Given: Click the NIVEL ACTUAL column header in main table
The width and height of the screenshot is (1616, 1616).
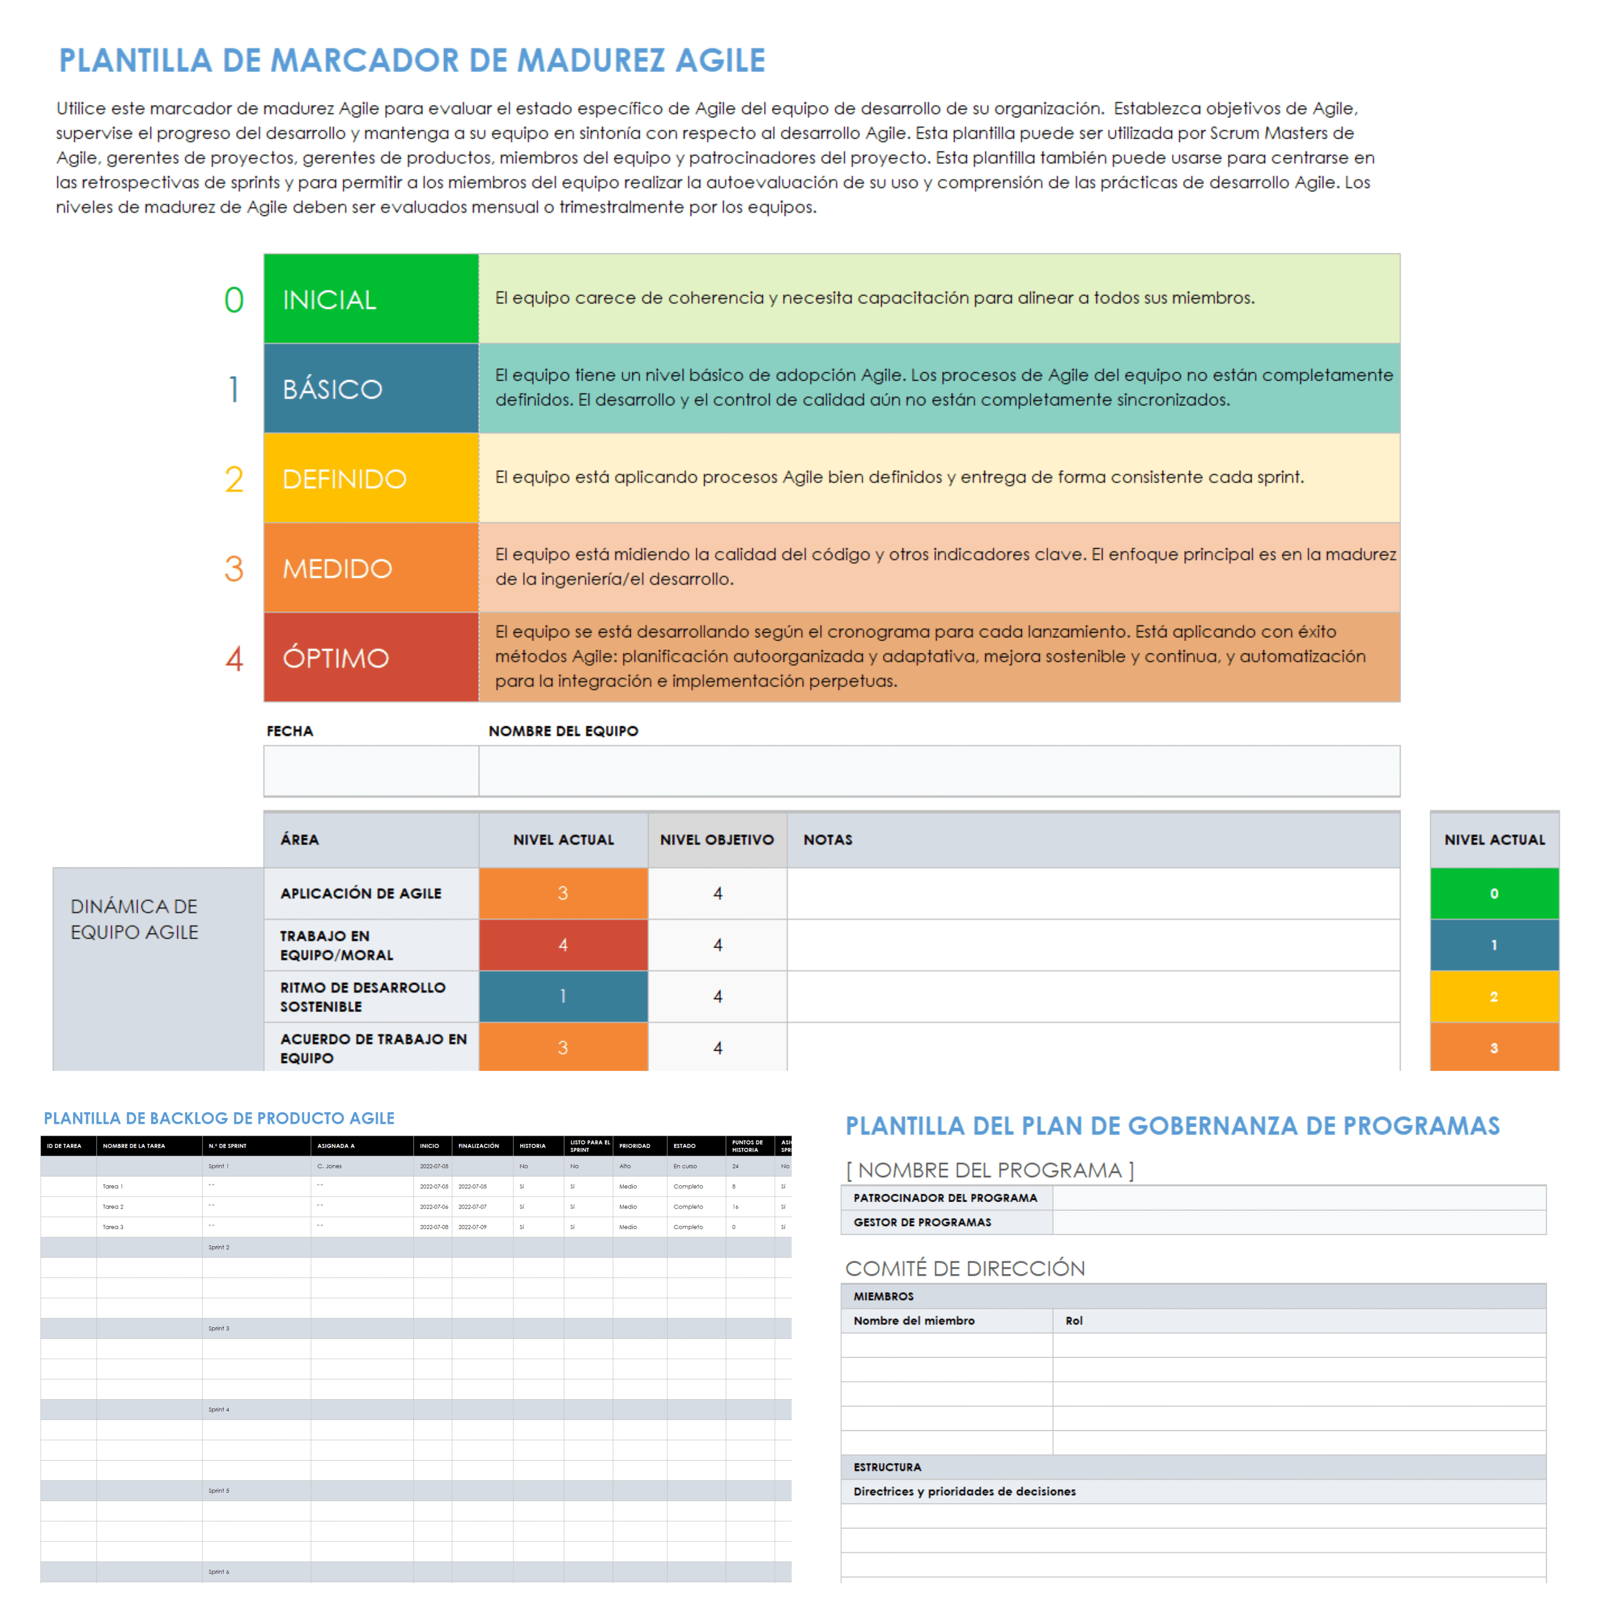Looking at the screenshot, I should [x=563, y=839].
